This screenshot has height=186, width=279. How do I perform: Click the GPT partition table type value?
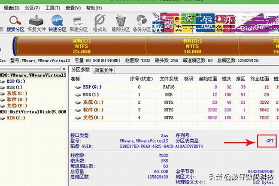(270, 141)
